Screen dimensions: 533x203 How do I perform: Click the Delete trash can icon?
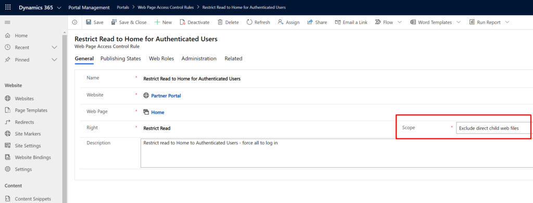tap(220, 22)
